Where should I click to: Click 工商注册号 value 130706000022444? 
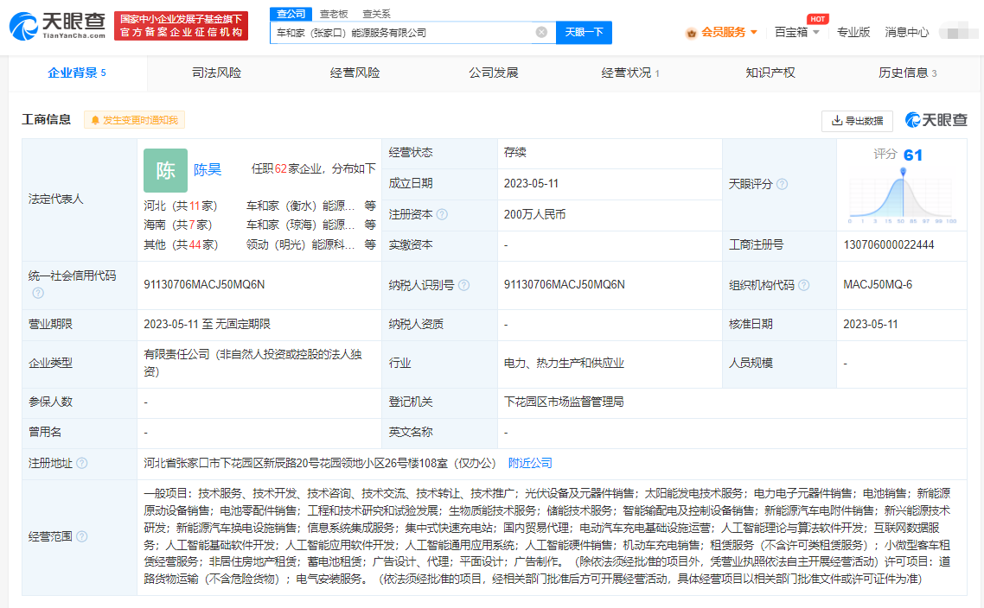(x=889, y=245)
